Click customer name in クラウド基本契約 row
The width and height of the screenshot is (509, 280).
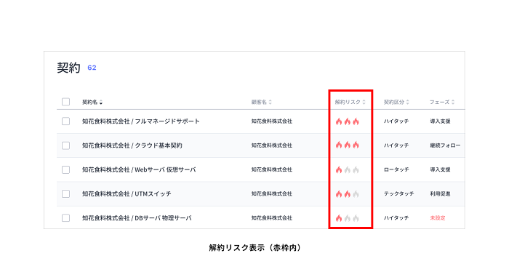272,145
